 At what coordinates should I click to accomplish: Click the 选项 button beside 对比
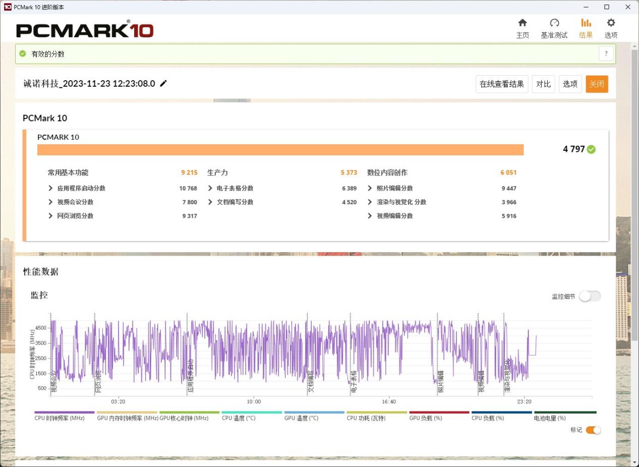[570, 84]
